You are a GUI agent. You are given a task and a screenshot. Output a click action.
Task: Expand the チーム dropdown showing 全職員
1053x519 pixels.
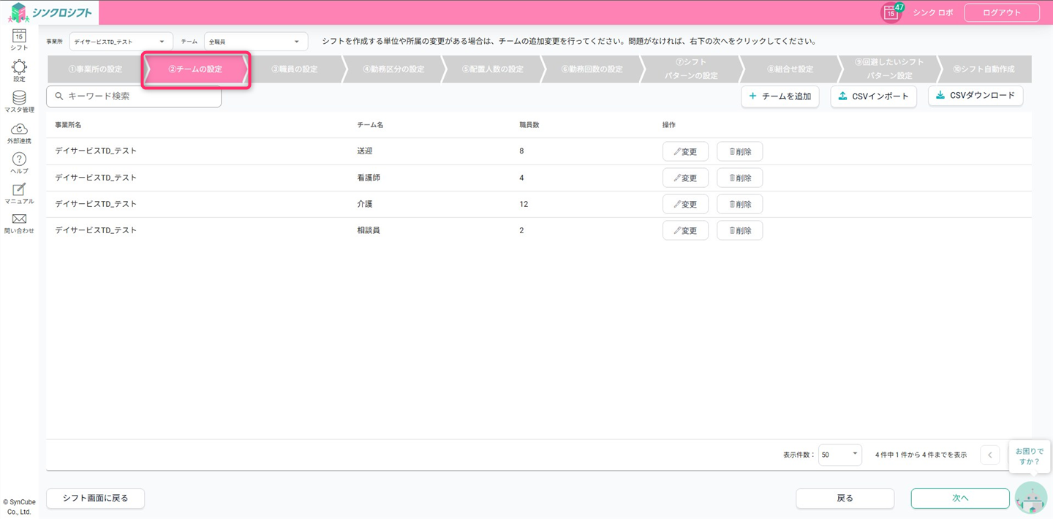coord(255,42)
